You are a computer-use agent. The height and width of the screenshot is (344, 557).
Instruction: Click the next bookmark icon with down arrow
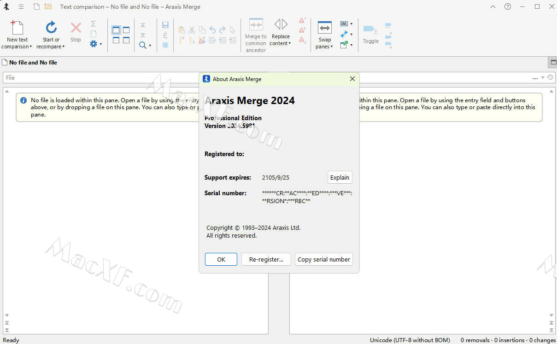point(388,45)
